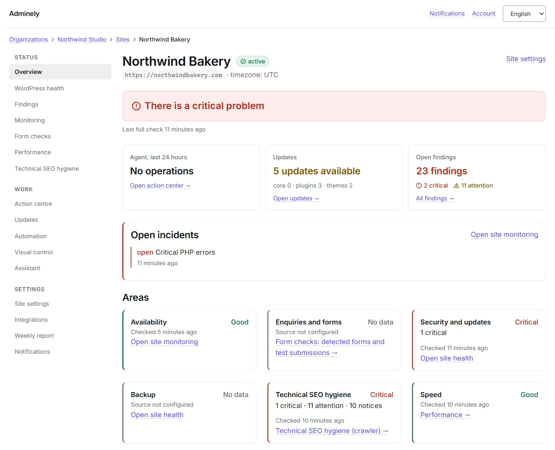Click the red alert icon in critical problem banner
The image size is (555, 450).
136,106
